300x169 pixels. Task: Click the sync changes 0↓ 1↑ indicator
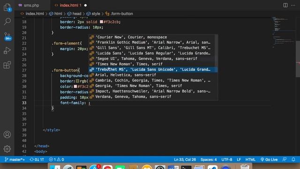37,160
